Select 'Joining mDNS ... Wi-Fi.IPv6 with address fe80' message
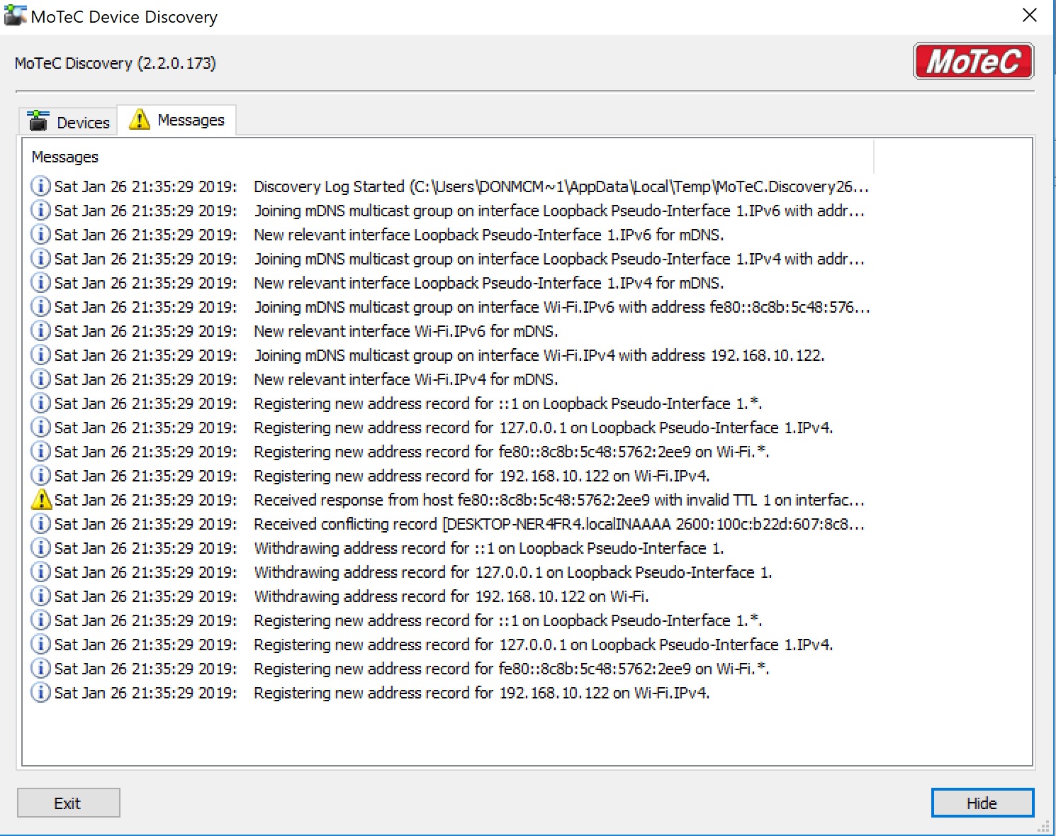Image resolution: width=1056 pixels, height=836 pixels. tap(562, 307)
